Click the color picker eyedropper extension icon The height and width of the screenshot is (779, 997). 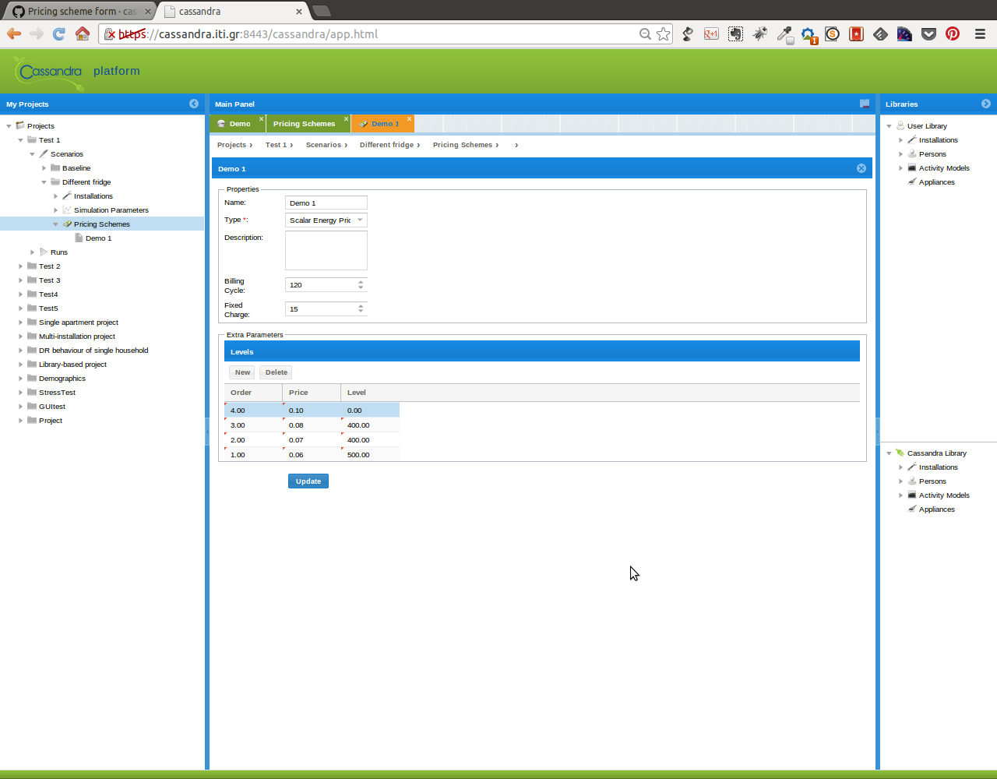tap(784, 33)
